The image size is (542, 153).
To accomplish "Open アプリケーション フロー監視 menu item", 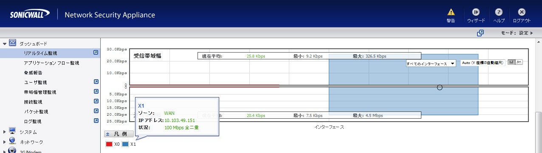I will click(51, 63).
